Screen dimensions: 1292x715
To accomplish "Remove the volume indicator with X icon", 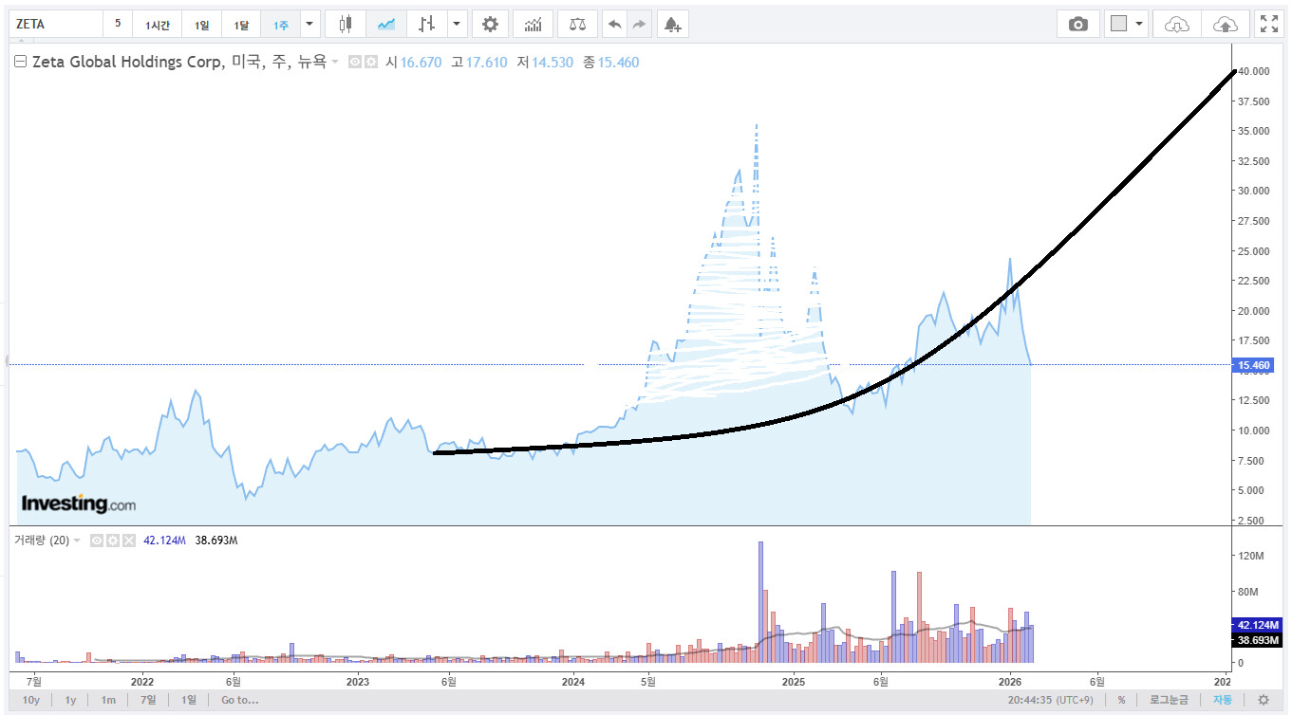I will (x=128, y=540).
